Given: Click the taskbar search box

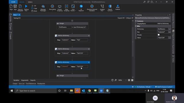Looking at the screenshot, I should click(36, 91).
